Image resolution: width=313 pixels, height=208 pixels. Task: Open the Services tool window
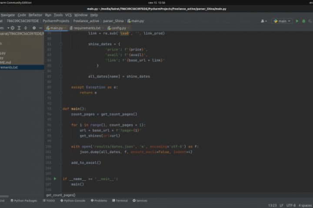[140, 201]
